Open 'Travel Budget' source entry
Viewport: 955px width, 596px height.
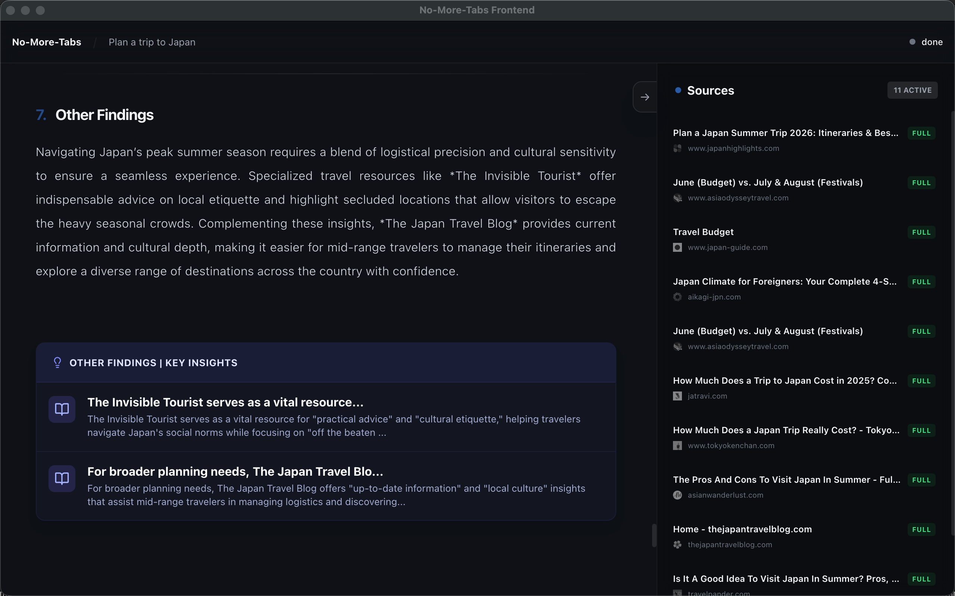(703, 232)
